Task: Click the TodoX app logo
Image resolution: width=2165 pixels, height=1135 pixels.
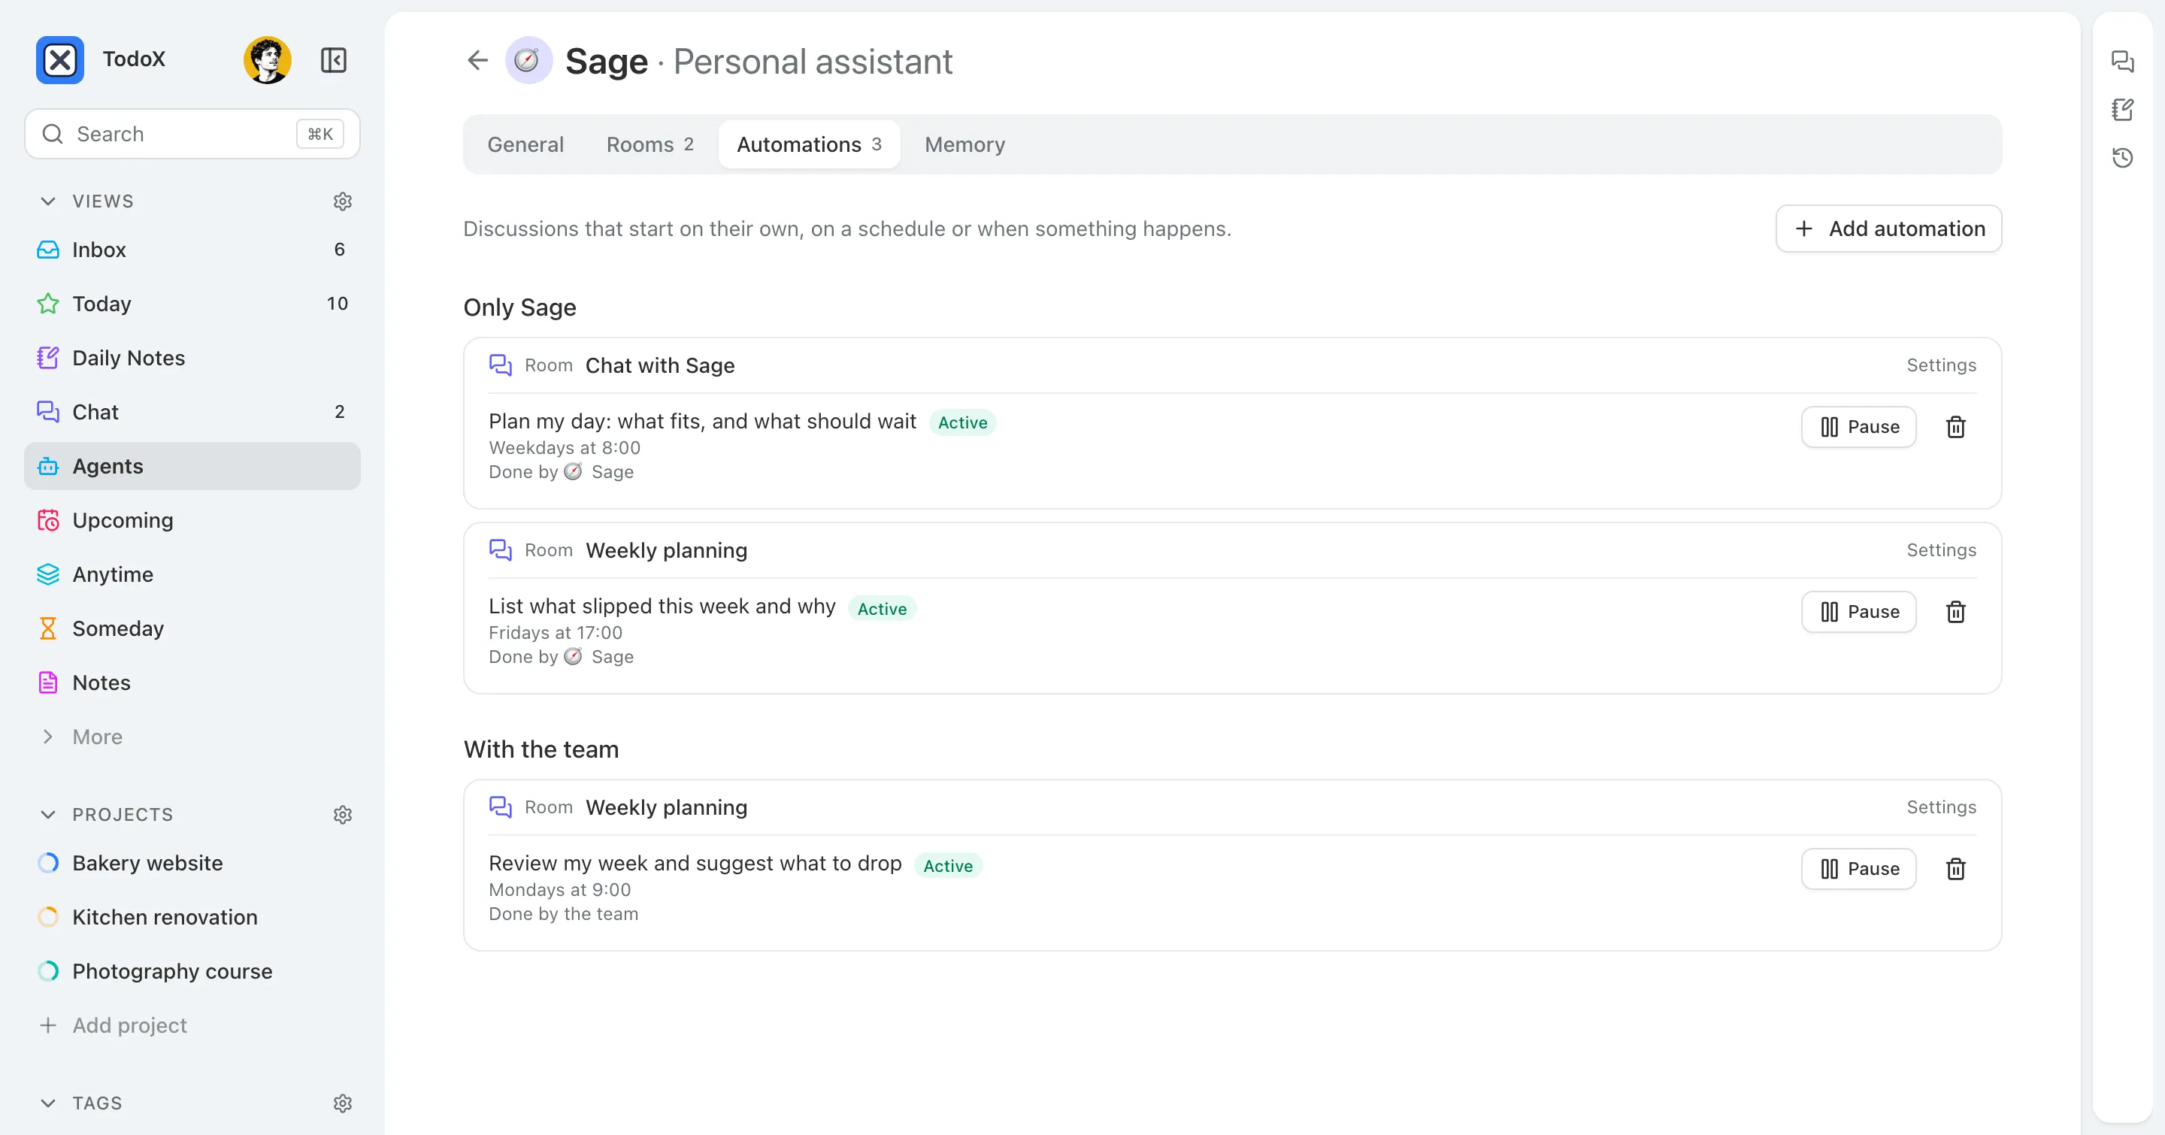Action: tap(59, 59)
